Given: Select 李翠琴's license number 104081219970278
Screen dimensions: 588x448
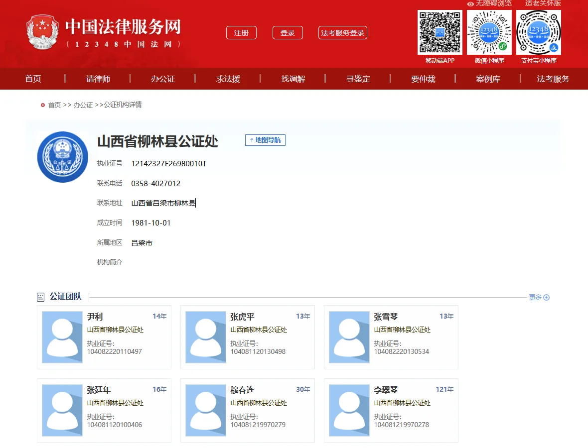Looking at the screenshot, I should [401, 425].
